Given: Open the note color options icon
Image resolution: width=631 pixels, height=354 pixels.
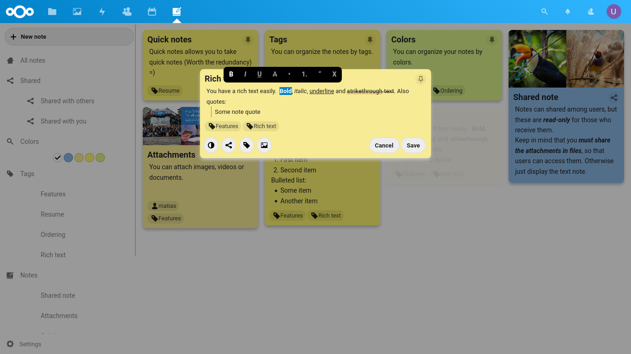Looking at the screenshot, I should [x=211, y=145].
